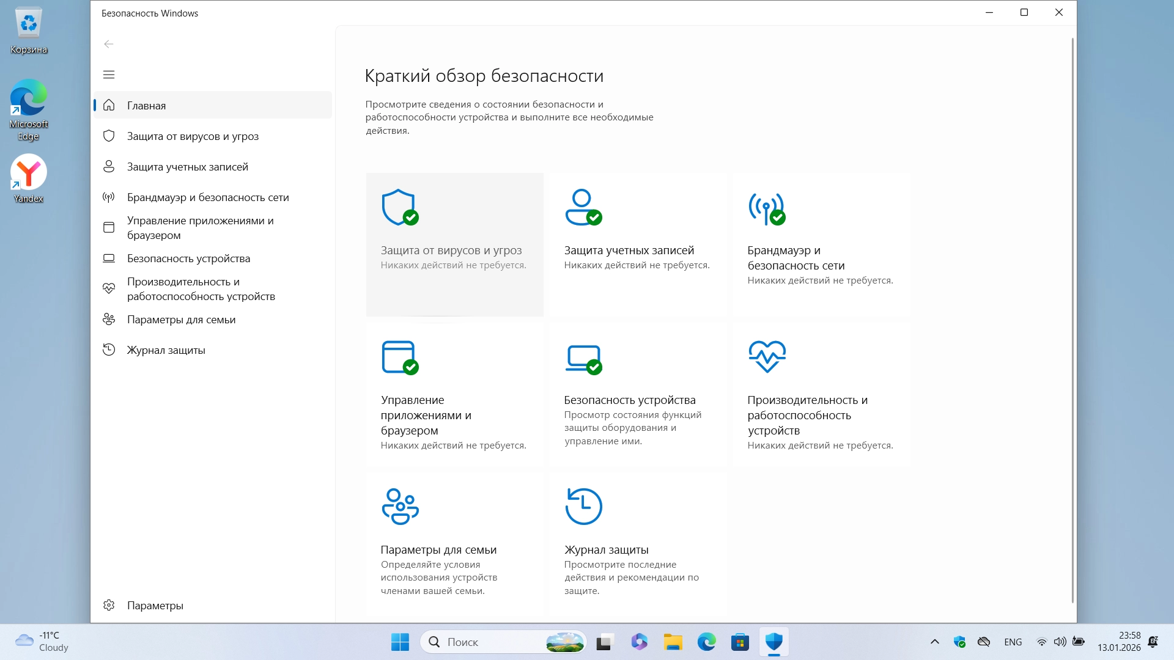This screenshot has height=660, width=1174.
Task: Click the app and browser control window tile icon
Action: tap(399, 357)
